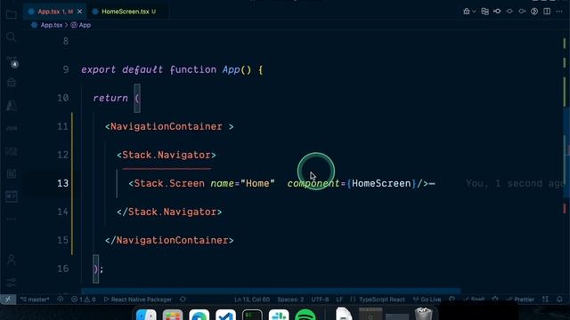The image size is (570, 320).
Task: Show additional views ellipsis in activity bar
Action: pos(12,219)
